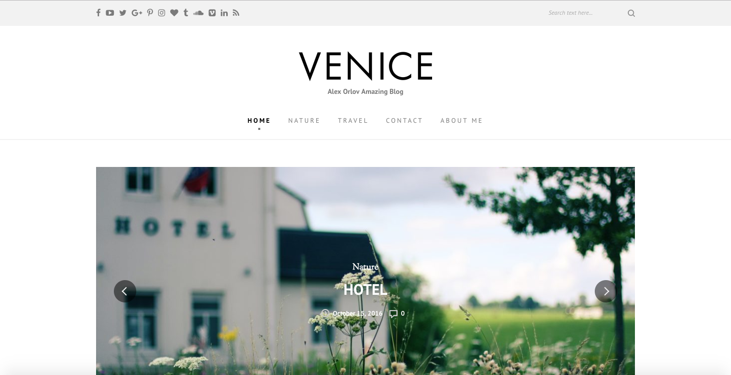Screen dimensions: 731x375
Task: Click the Pinterest icon
Action: click(150, 13)
